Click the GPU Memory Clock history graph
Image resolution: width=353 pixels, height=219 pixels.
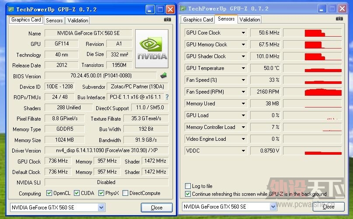[312, 45]
